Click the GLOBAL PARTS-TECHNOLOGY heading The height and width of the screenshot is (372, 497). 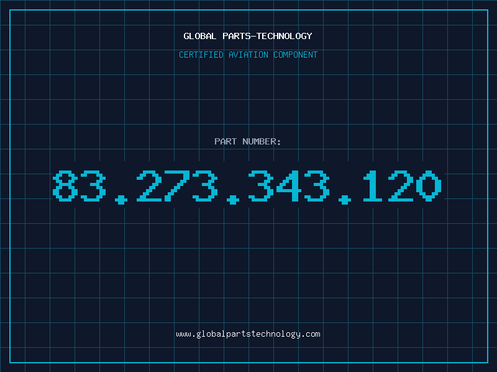pyautogui.click(x=248, y=36)
